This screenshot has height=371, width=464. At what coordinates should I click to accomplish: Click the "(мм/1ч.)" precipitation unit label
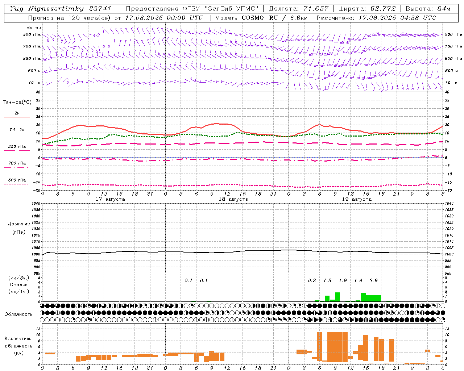coord(18,292)
